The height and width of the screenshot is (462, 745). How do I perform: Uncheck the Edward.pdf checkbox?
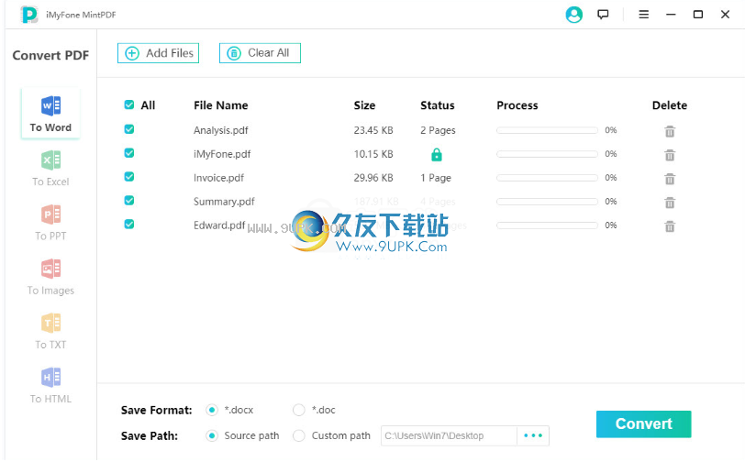tap(129, 224)
